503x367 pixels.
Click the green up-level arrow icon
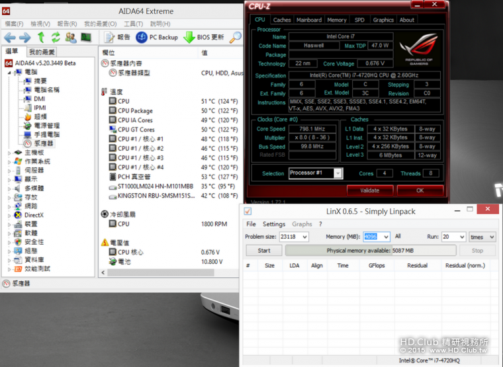pyautogui.click(x=41, y=37)
